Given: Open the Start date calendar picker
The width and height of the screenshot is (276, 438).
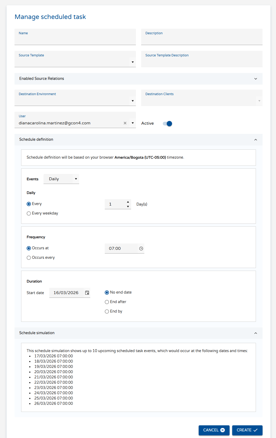Looking at the screenshot, I should pyautogui.click(x=87, y=293).
